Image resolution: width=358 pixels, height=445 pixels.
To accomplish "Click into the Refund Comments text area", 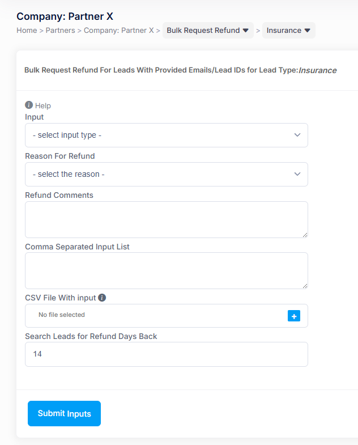I will coord(166,219).
